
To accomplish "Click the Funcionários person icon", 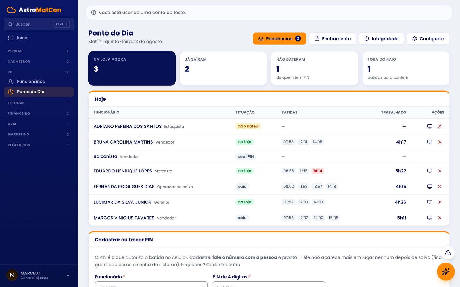I will [x=11, y=82].
